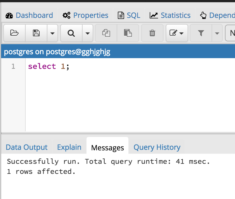
Task: Show the Explain tab
Action: 69,147
